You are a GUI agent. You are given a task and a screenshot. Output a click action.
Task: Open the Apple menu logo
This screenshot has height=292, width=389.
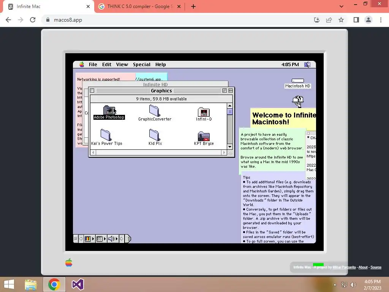pos(82,65)
